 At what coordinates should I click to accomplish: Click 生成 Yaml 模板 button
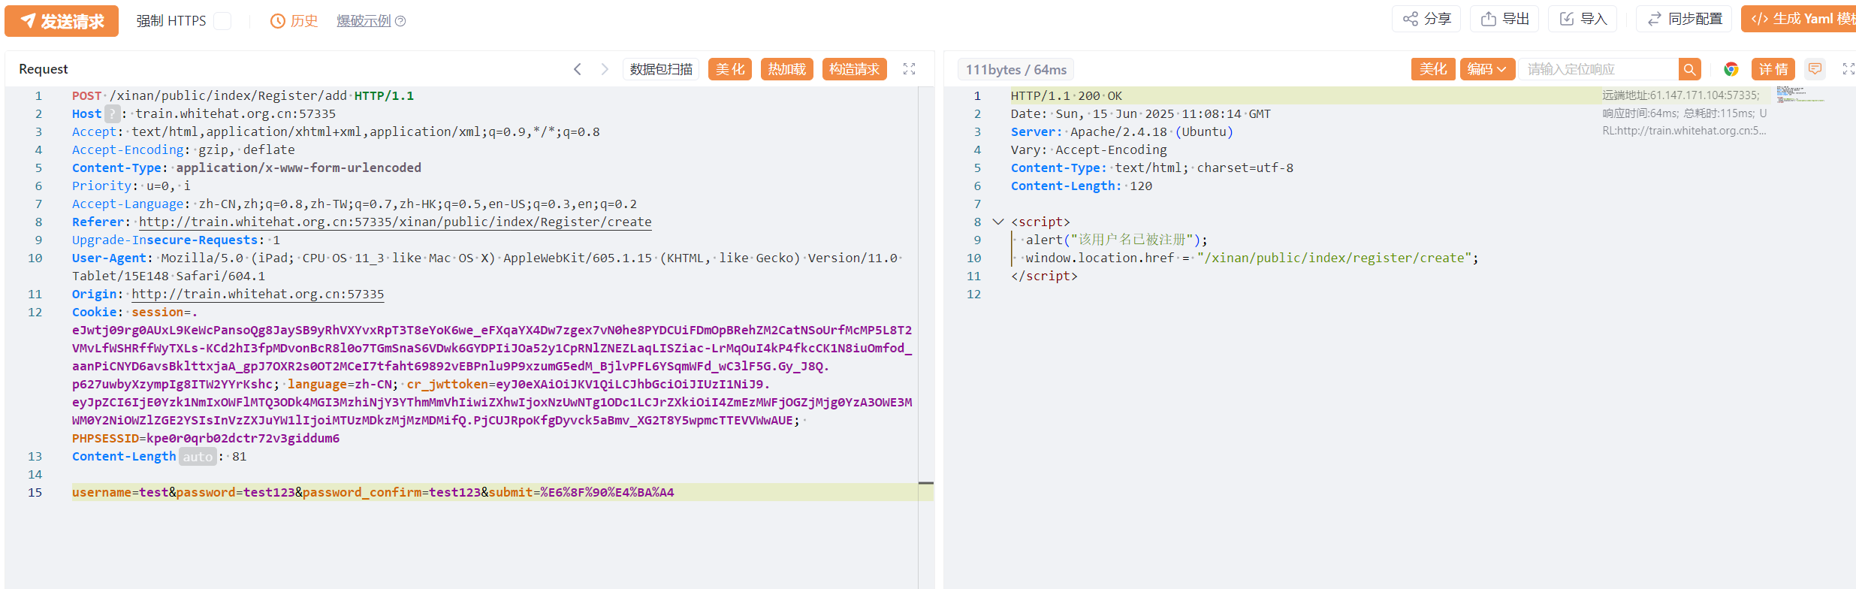coord(1799,19)
